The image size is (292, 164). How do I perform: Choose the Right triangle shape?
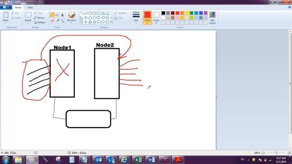coord(81,18)
